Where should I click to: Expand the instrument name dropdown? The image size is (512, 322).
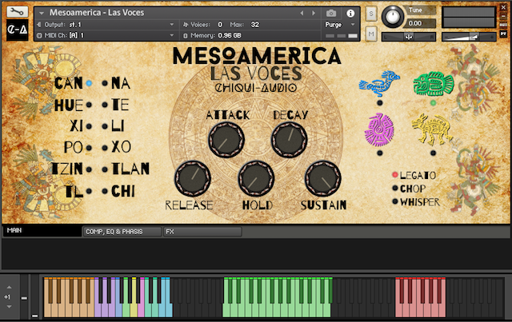(40, 14)
